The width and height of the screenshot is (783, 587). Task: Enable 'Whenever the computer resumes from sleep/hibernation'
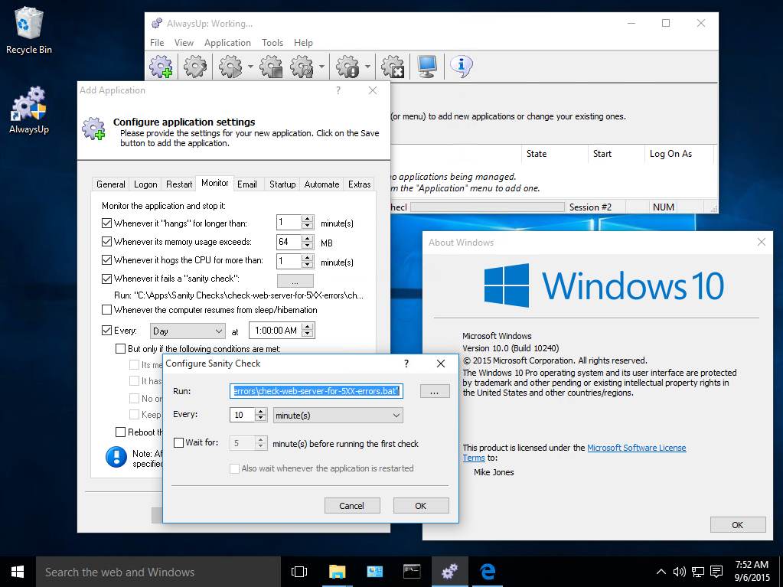106,310
